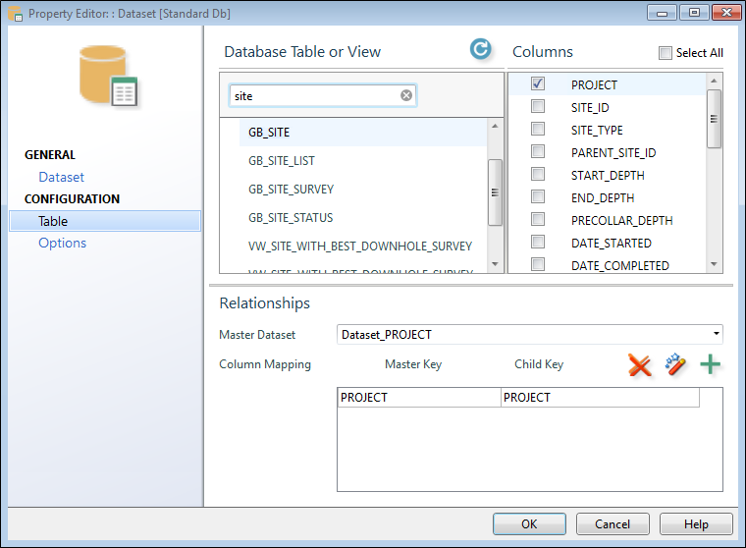
Task: Uncheck the PROJECT column checkbox
Action: [538, 83]
